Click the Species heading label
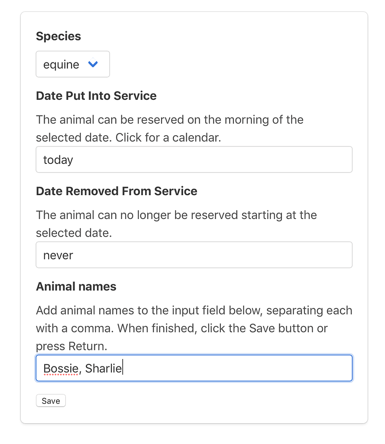The height and width of the screenshot is (444, 385). [58, 36]
